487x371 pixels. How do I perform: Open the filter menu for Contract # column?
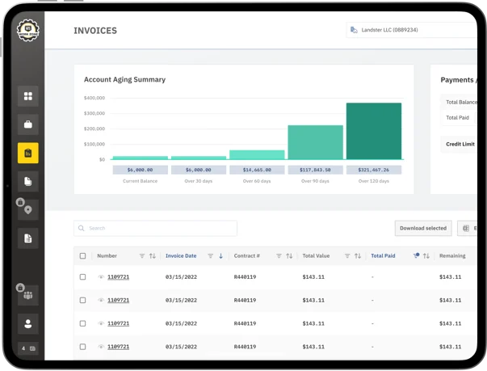click(x=279, y=256)
